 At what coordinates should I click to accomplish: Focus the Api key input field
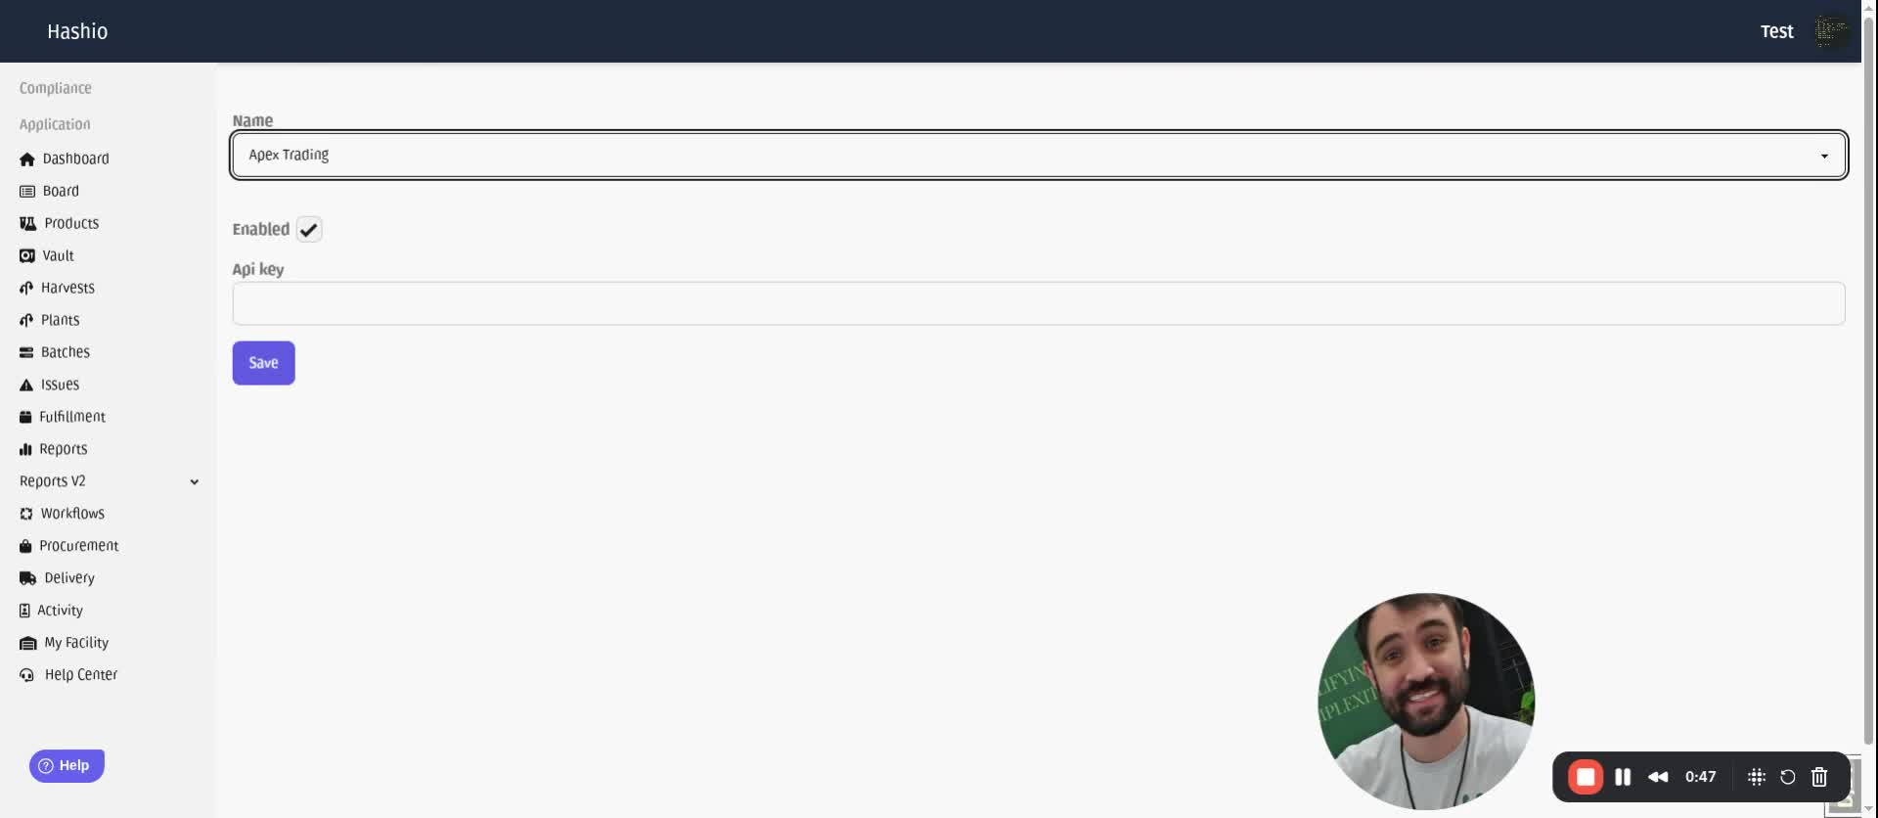[1039, 303]
